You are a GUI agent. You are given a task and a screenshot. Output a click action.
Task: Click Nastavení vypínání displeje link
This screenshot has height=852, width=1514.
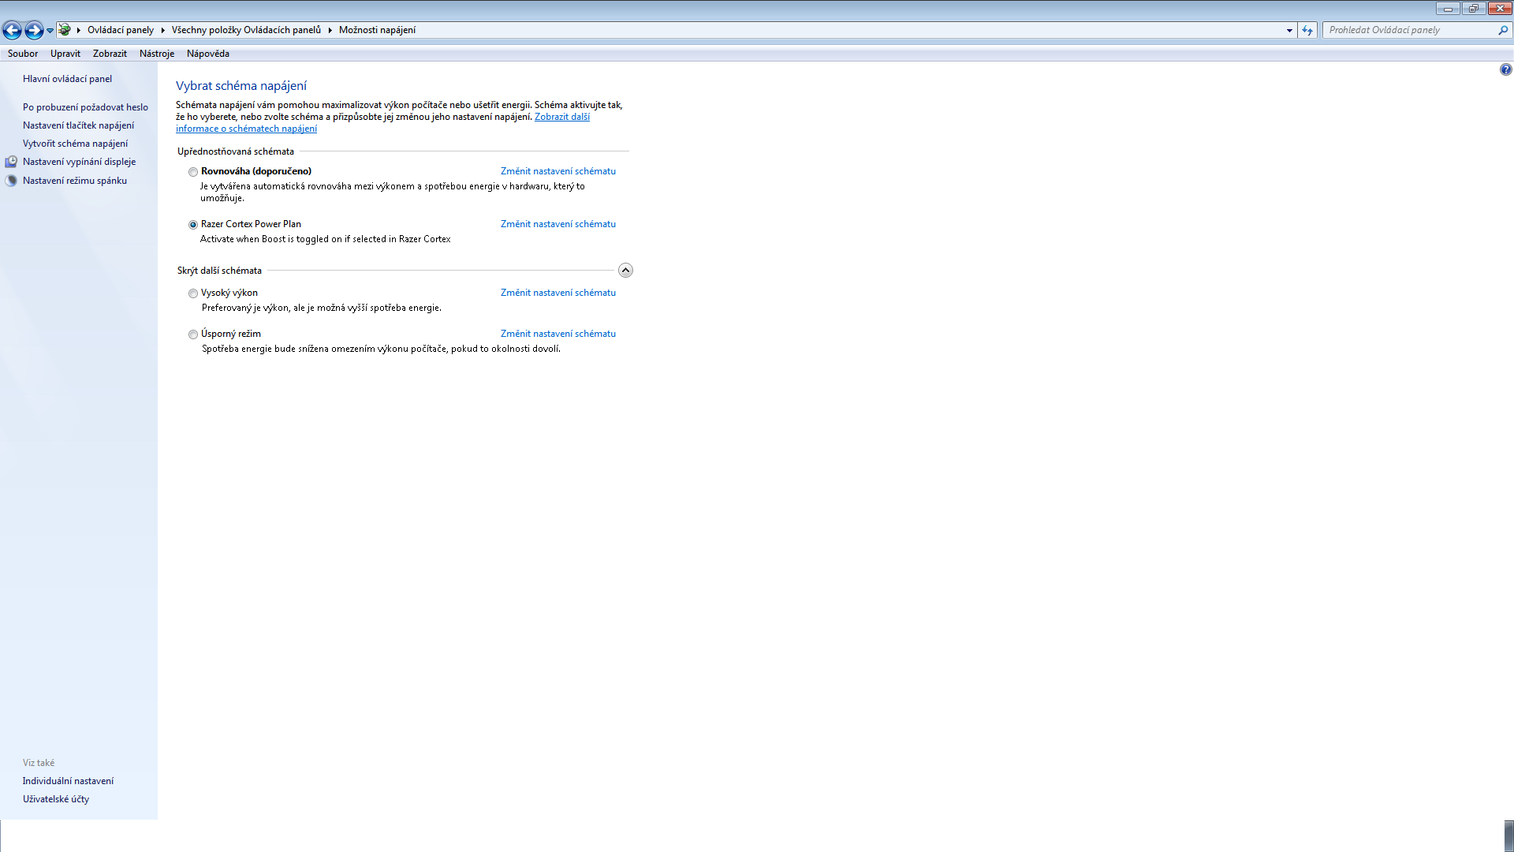tap(79, 162)
